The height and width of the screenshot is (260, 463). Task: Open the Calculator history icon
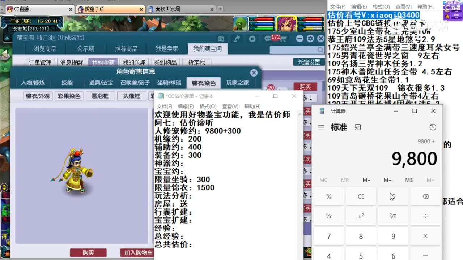point(433,127)
